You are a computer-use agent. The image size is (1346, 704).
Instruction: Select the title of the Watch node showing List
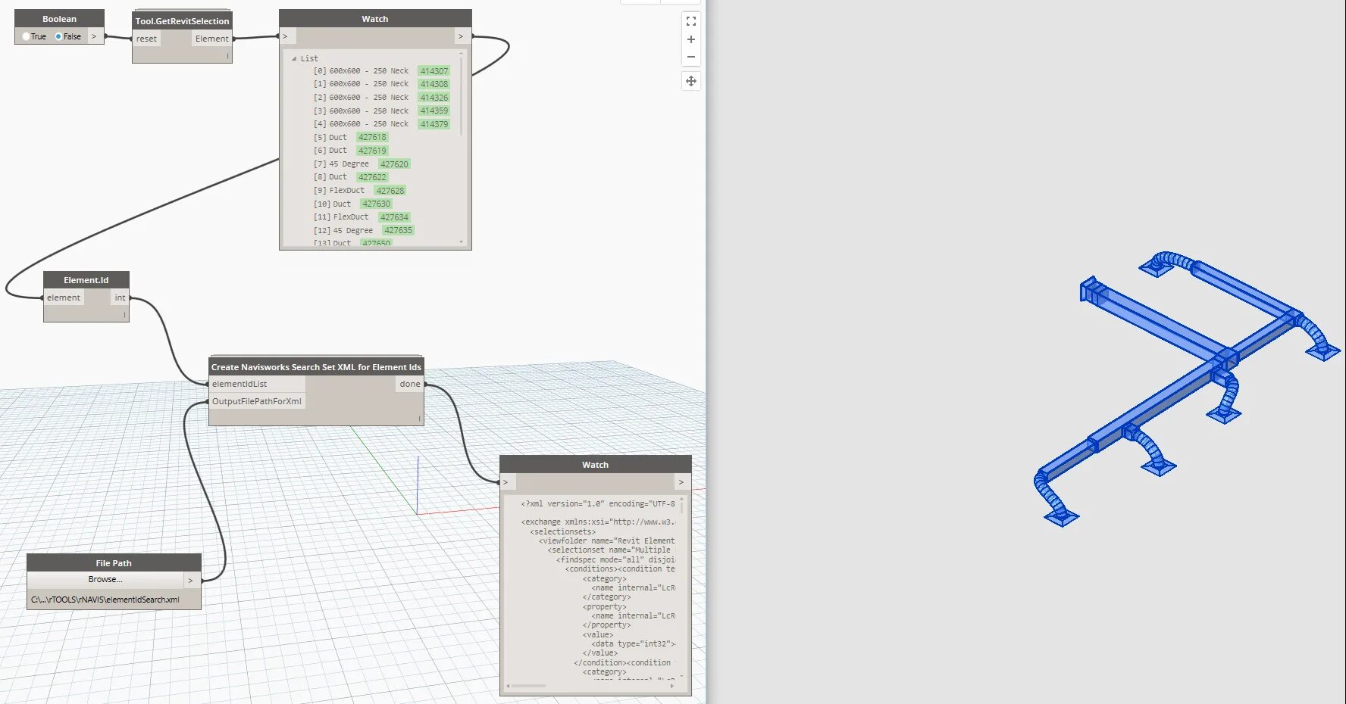pyautogui.click(x=375, y=19)
